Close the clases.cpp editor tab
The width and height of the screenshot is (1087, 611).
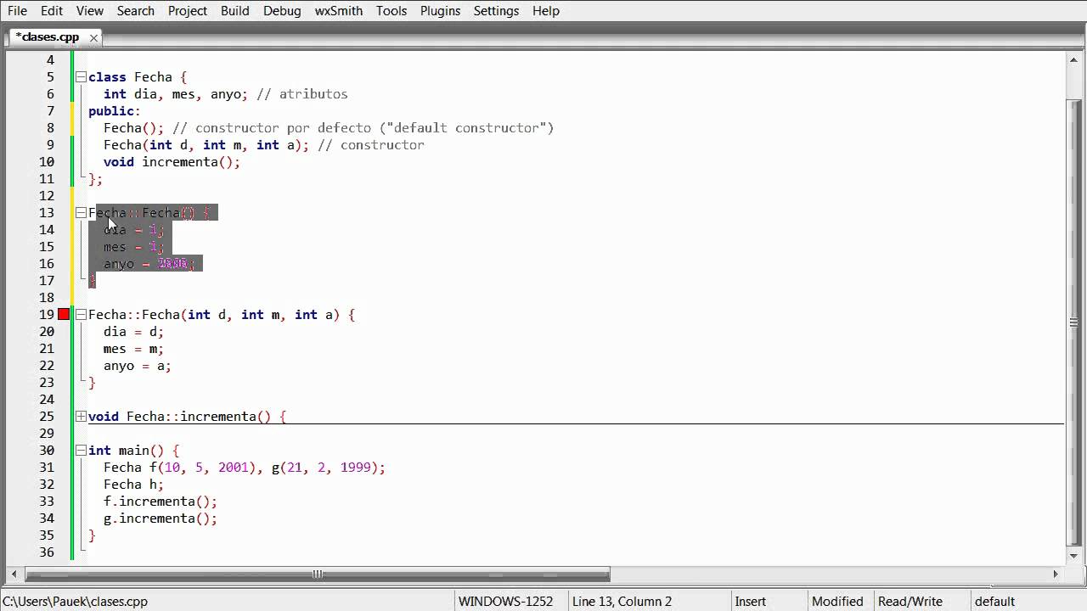click(93, 37)
